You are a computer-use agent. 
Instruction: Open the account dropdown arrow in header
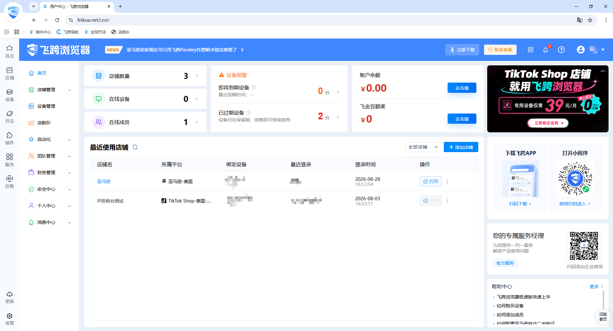[x=603, y=50]
